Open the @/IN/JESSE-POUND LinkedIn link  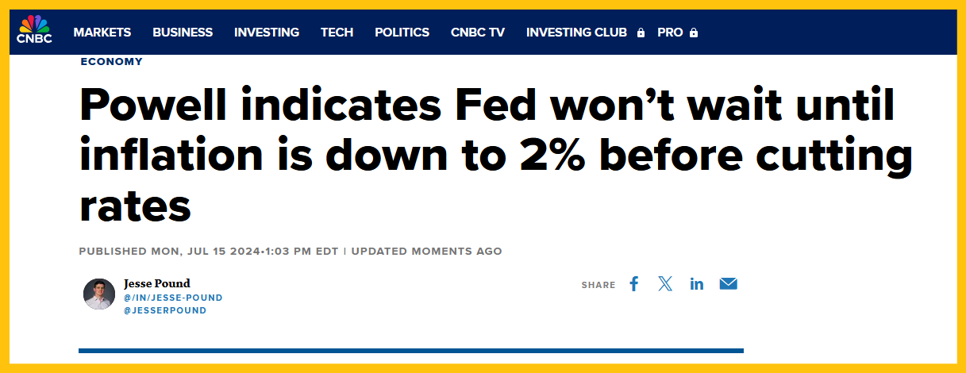tap(173, 298)
